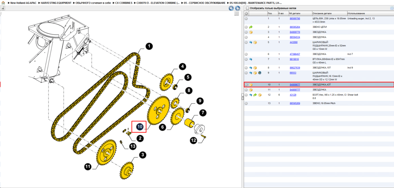The width and height of the screenshot is (394, 188).
Task: Click the box icon for bolt 43129
Action: tap(260, 95)
